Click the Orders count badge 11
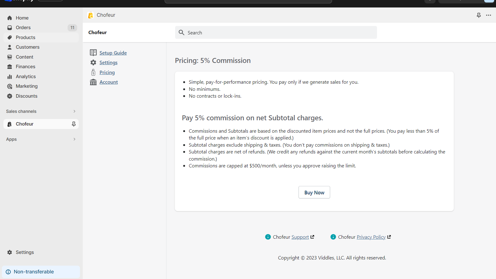This screenshot has width=496, height=279. [x=72, y=28]
